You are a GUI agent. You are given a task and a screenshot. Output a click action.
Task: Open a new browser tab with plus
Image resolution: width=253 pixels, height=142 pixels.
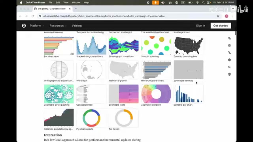point(76,9)
